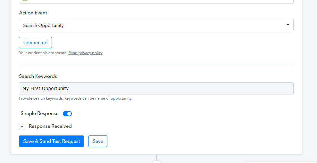Click the add-step circle below the card
317x163 pixels.
pos(156,162)
